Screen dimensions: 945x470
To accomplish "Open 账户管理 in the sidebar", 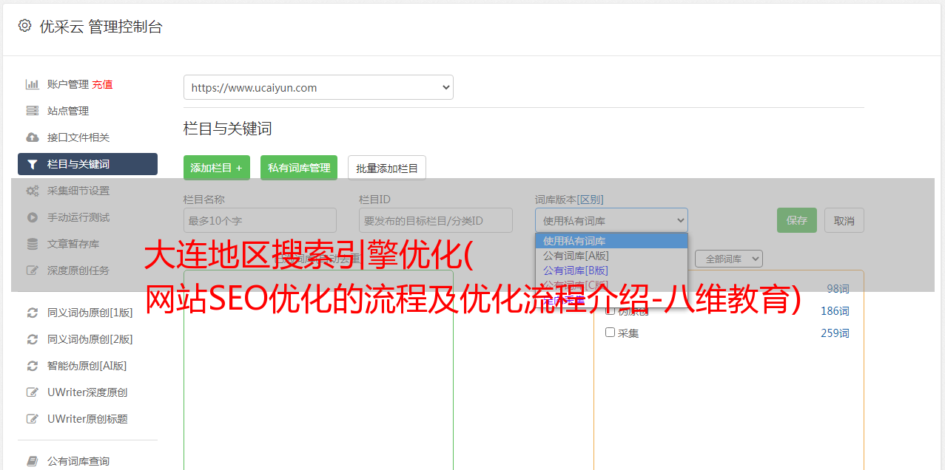I will click(68, 84).
